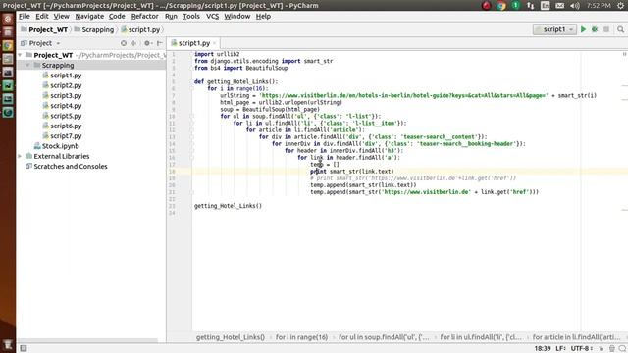
Task: Open Project panel gear settings
Action: pyautogui.click(x=148, y=43)
